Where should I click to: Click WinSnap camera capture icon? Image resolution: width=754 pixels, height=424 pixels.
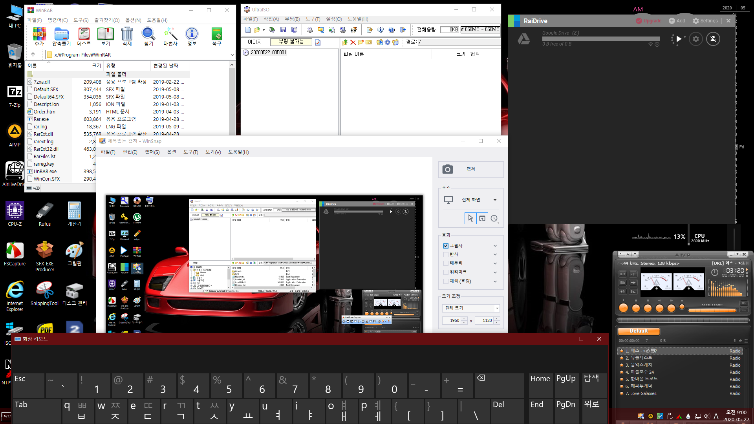(448, 169)
